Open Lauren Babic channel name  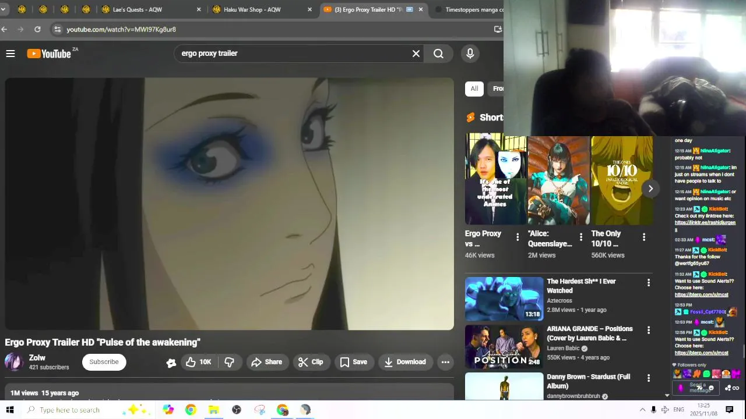(x=564, y=349)
